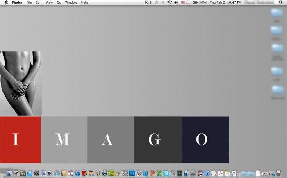
Task: Open the Trash in the Dock
Action: point(278,173)
